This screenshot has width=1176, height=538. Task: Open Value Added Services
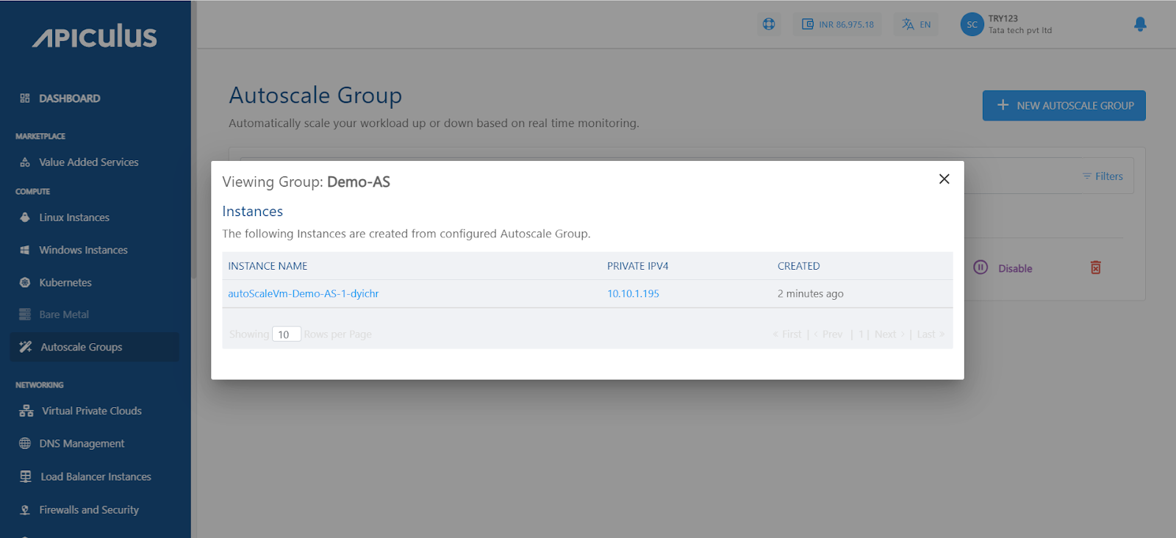[89, 162]
